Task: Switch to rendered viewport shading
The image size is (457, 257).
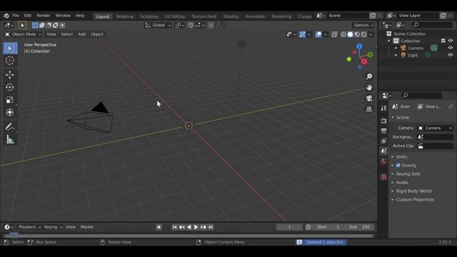Action: pyautogui.click(x=364, y=34)
